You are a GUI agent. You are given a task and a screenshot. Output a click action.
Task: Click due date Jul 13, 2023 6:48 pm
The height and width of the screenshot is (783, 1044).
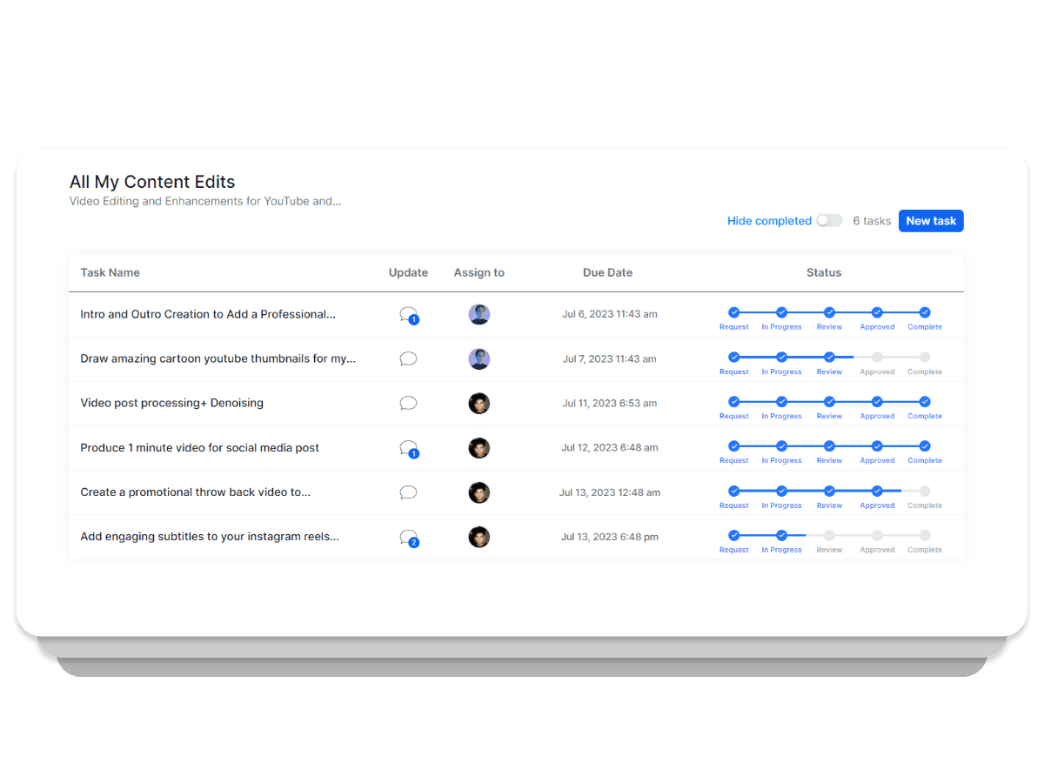[x=610, y=537]
